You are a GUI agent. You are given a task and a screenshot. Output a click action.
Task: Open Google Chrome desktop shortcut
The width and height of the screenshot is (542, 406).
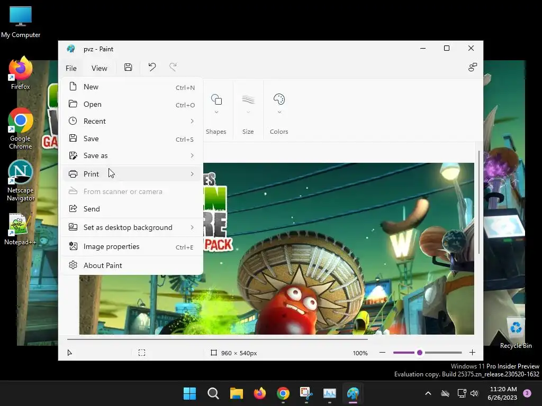pos(21,129)
